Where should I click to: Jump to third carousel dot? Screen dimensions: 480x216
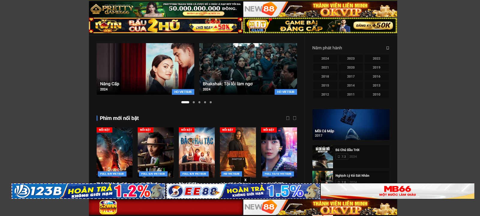click(199, 102)
